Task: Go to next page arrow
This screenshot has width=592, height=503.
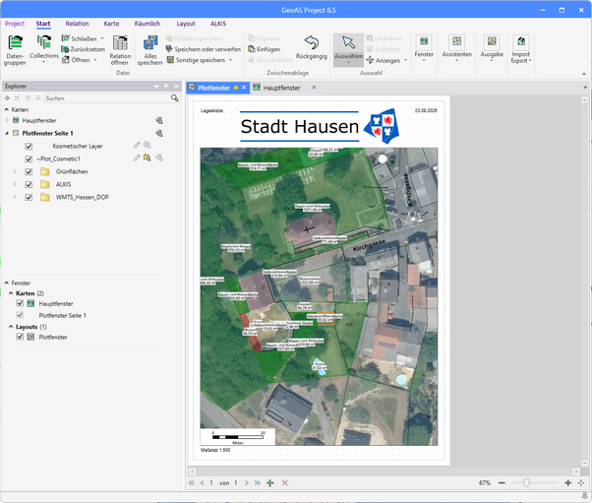Action: point(247,483)
